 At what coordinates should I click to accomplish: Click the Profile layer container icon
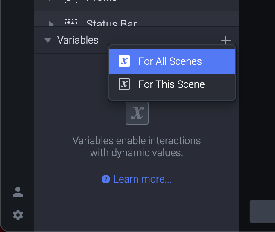[x=71, y=1]
